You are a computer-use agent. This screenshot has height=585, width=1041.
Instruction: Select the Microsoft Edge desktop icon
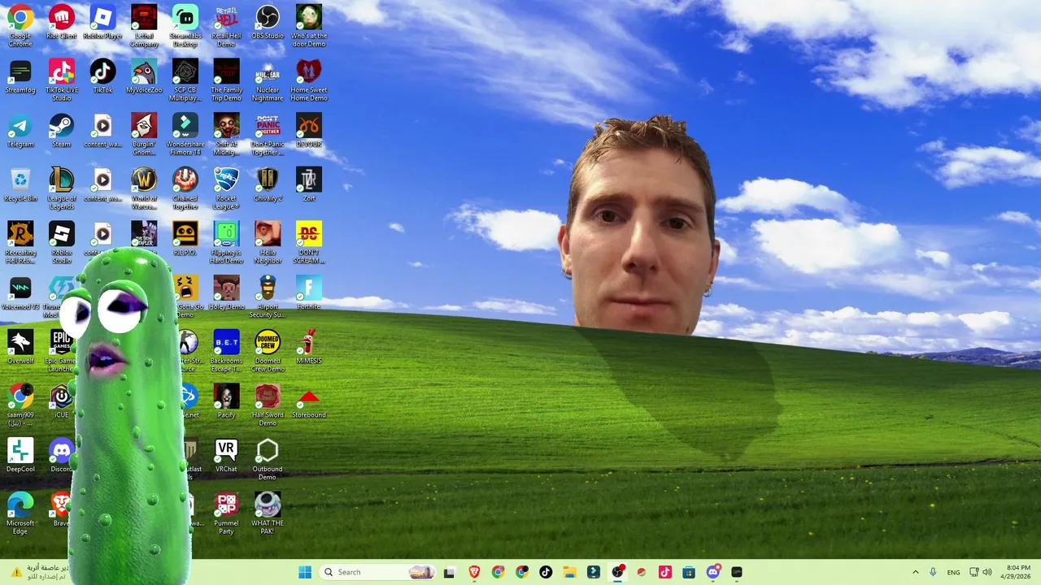click(x=20, y=513)
